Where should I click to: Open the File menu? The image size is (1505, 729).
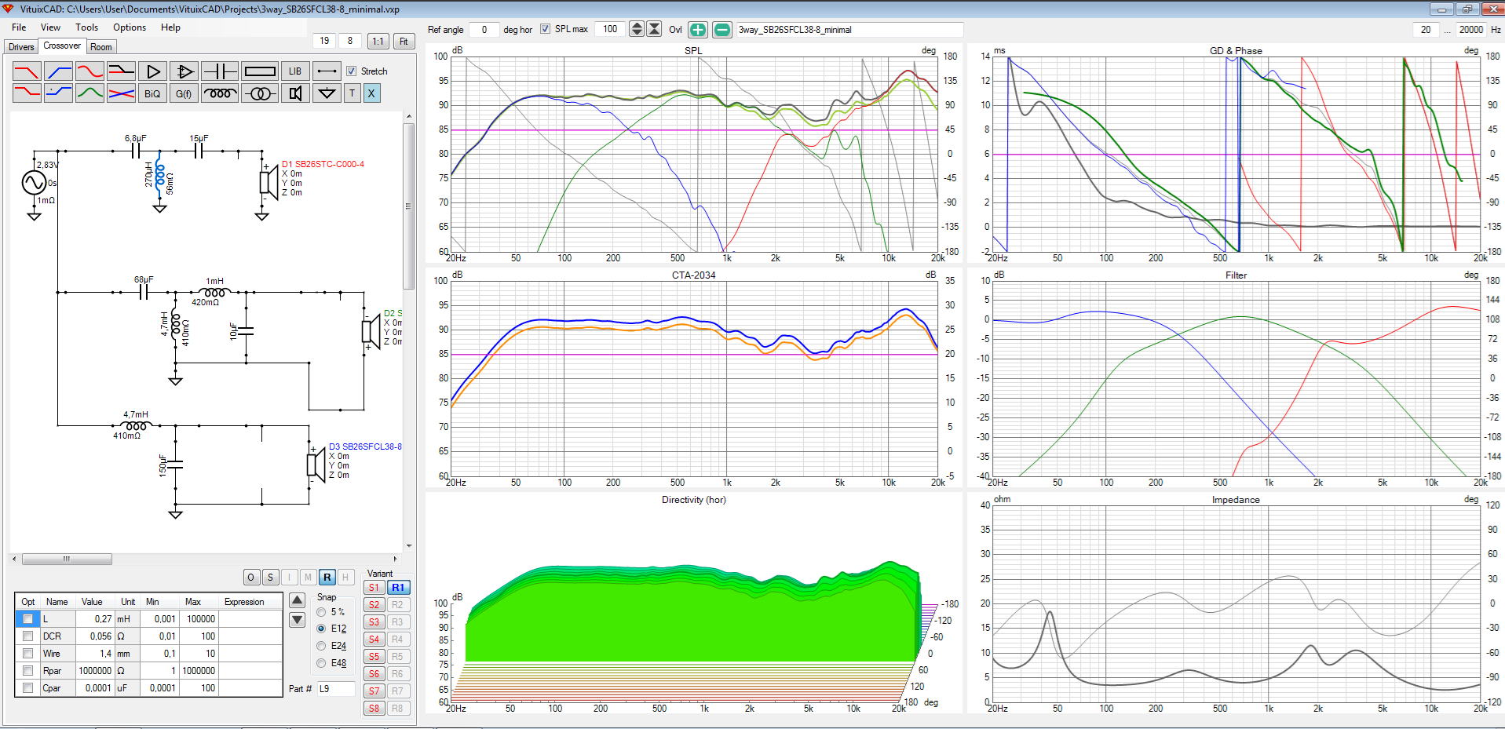19,27
